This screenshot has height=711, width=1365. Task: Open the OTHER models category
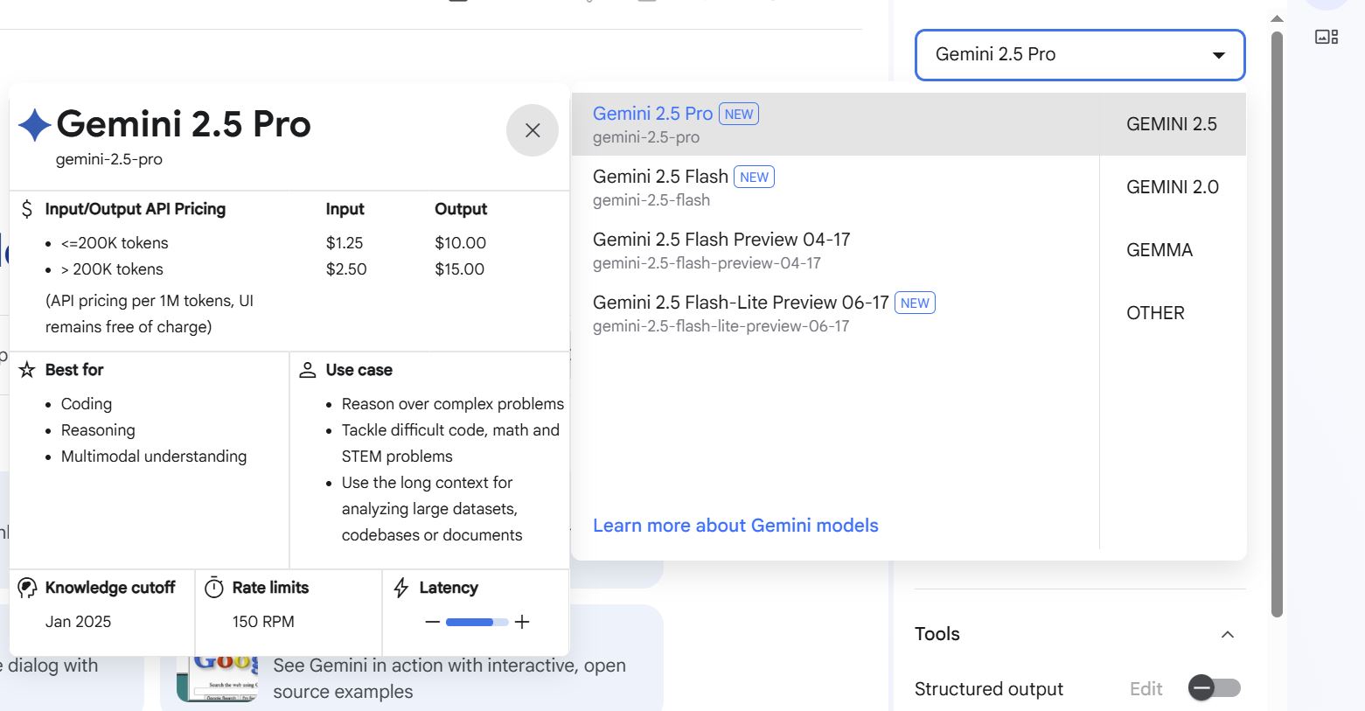point(1155,313)
